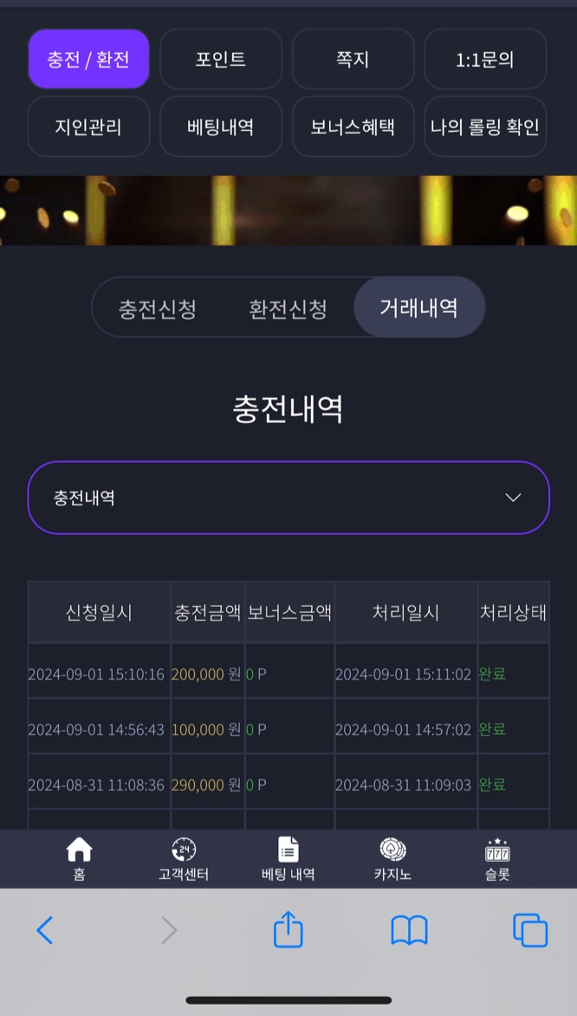Open 베팅 내역 document icon in bottom bar
Viewport: 577px width, 1016px height.
tap(288, 849)
